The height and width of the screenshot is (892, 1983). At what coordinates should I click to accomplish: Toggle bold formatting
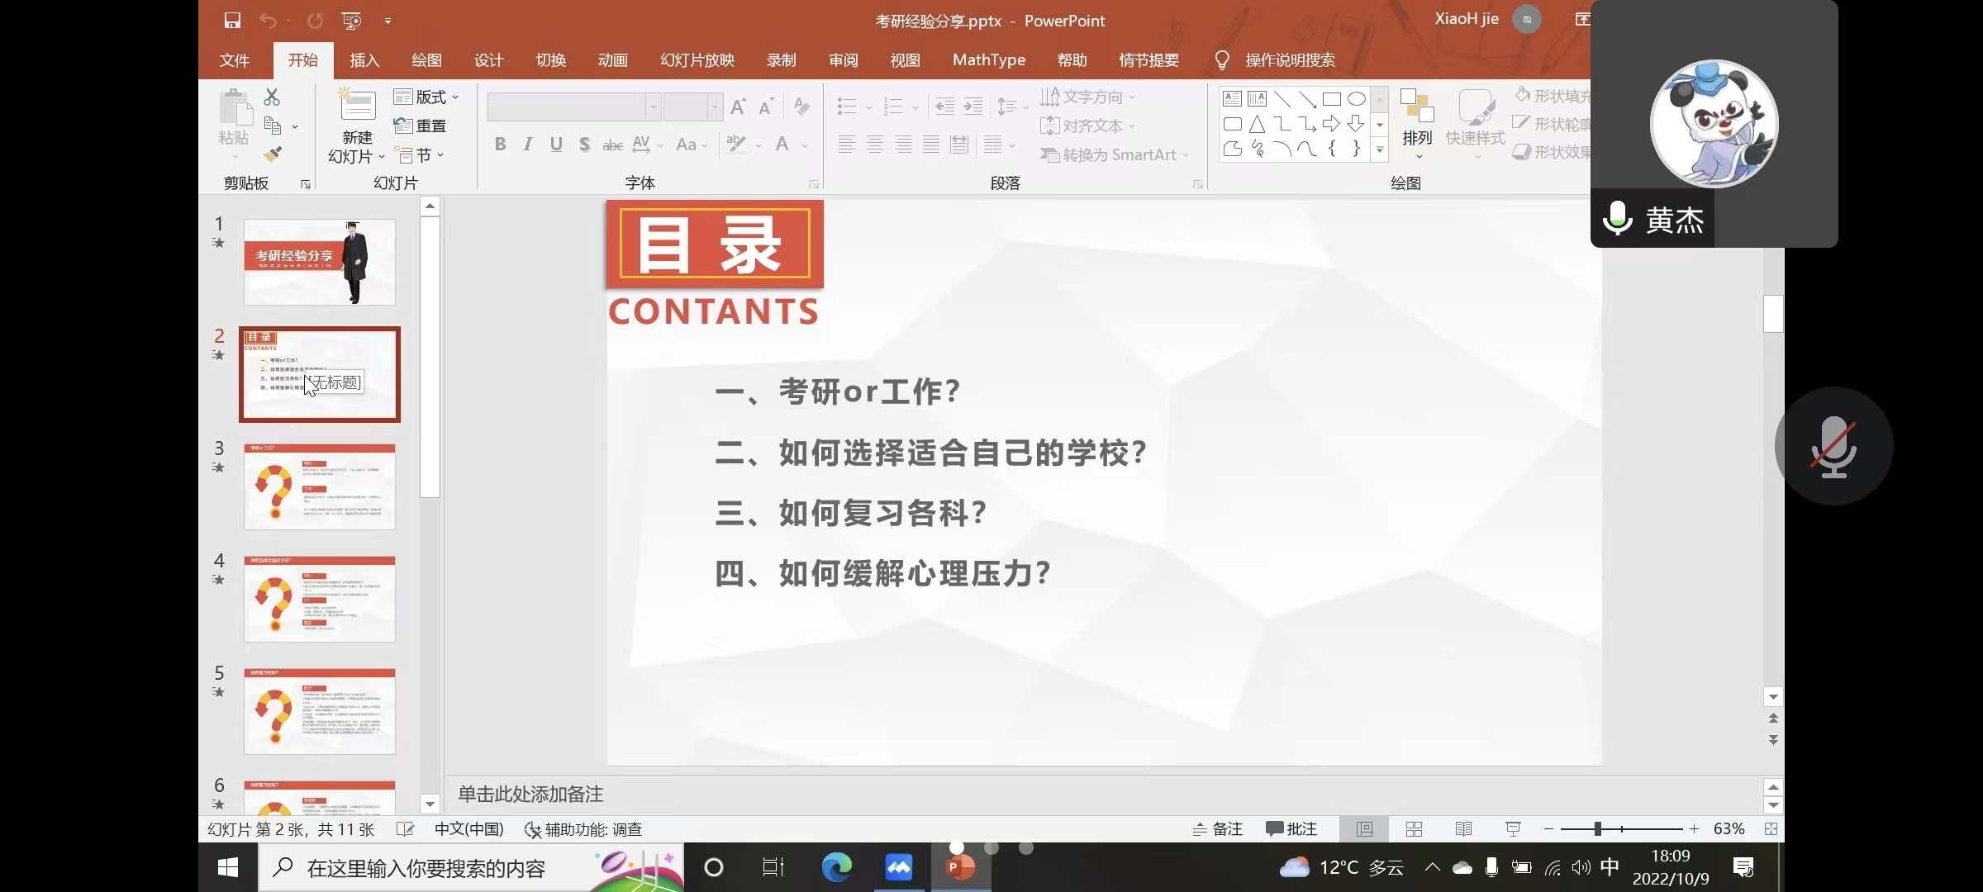(499, 143)
